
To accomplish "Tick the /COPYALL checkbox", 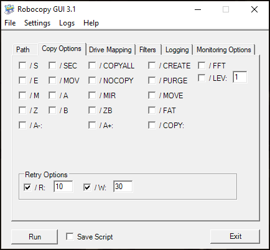I will (92, 66).
